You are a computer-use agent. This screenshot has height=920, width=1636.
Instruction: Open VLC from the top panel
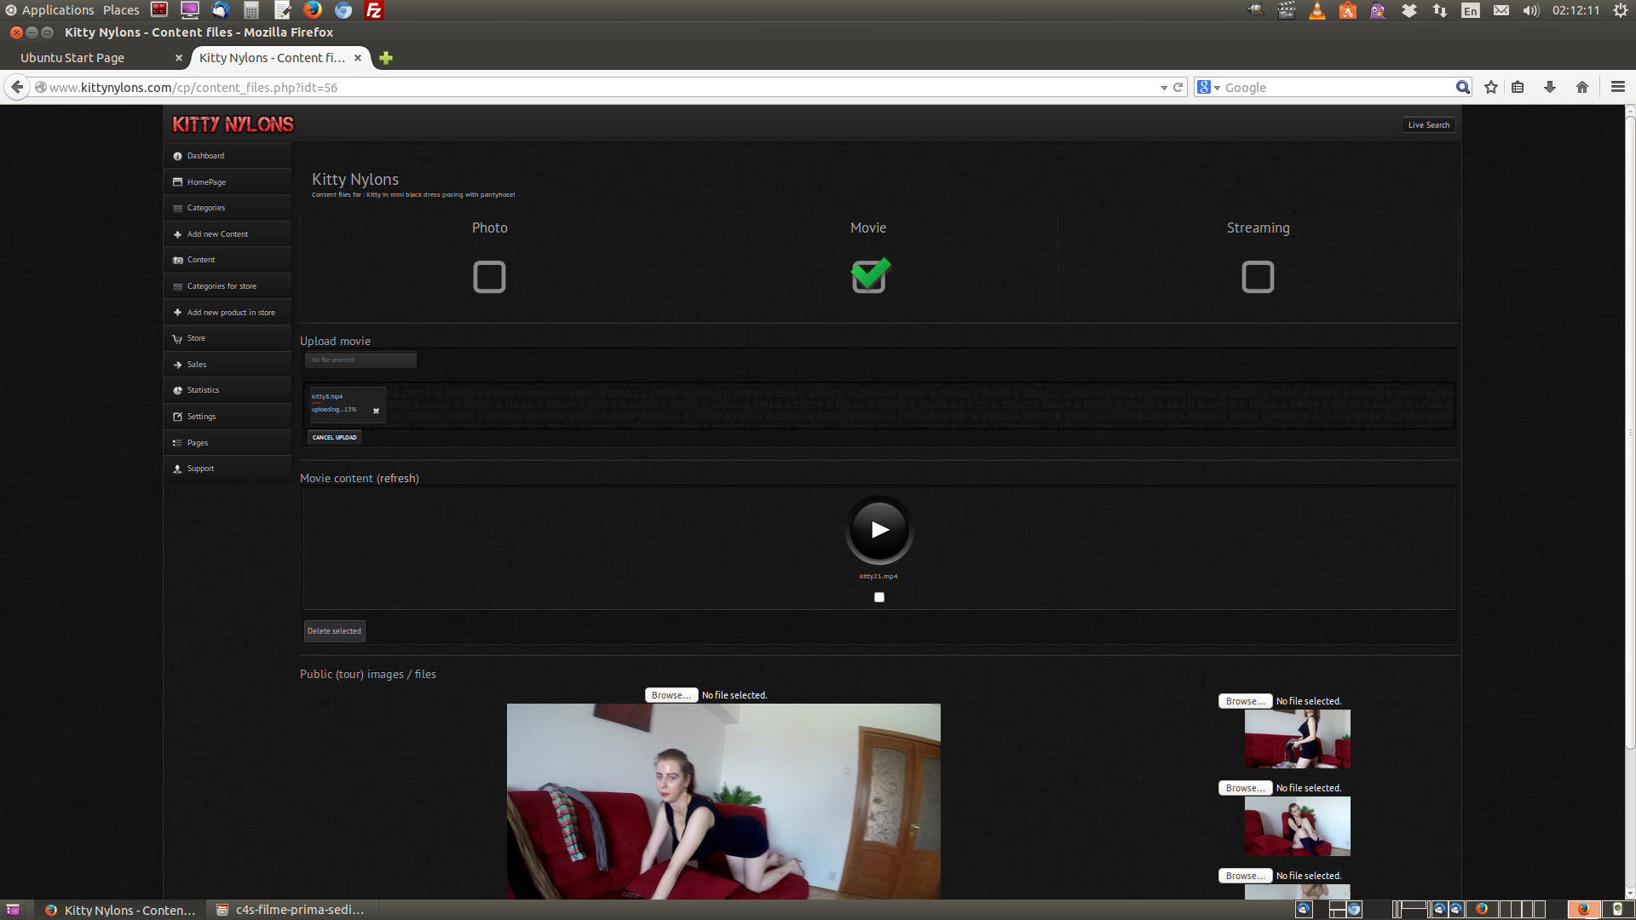point(1317,10)
